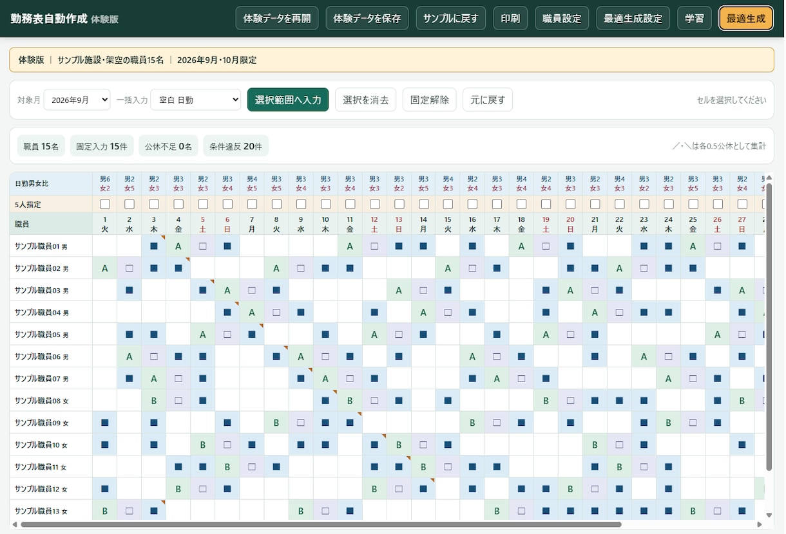This screenshot has width=786, height=534.
Task: Click the 条件違反 20件 chip
Action: tap(236, 146)
